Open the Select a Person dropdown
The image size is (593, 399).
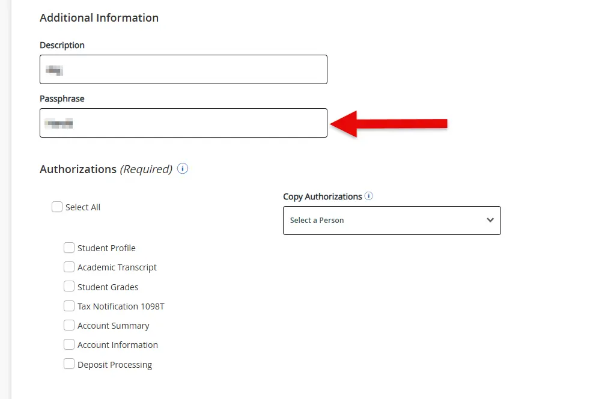click(x=392, y=220)
